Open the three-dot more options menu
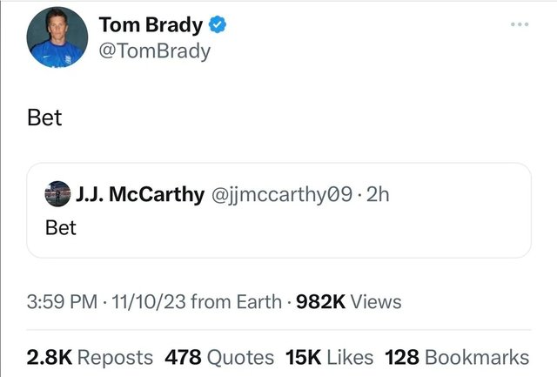 (x=520, y=24)
